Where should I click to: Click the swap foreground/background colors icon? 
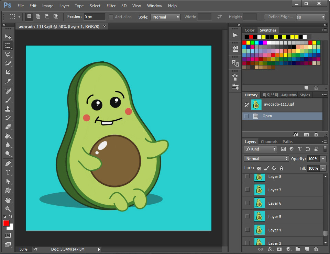(11, 216)
